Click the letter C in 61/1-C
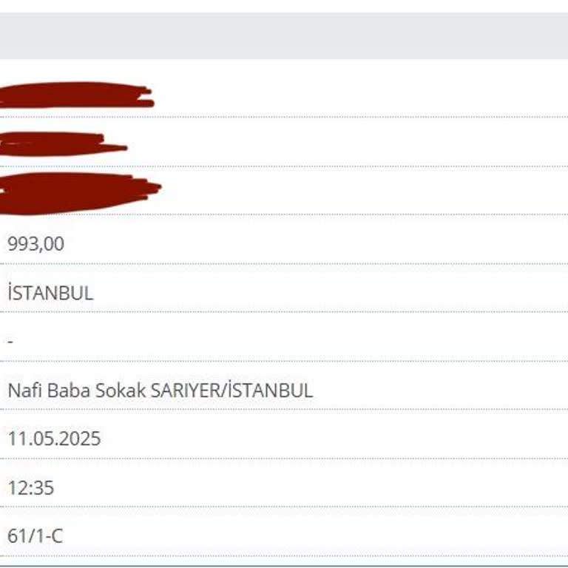568x568 pixels. 57,536
